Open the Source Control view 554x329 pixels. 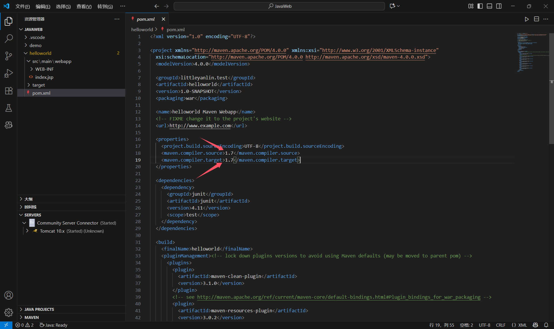click(x=9, y=56)
